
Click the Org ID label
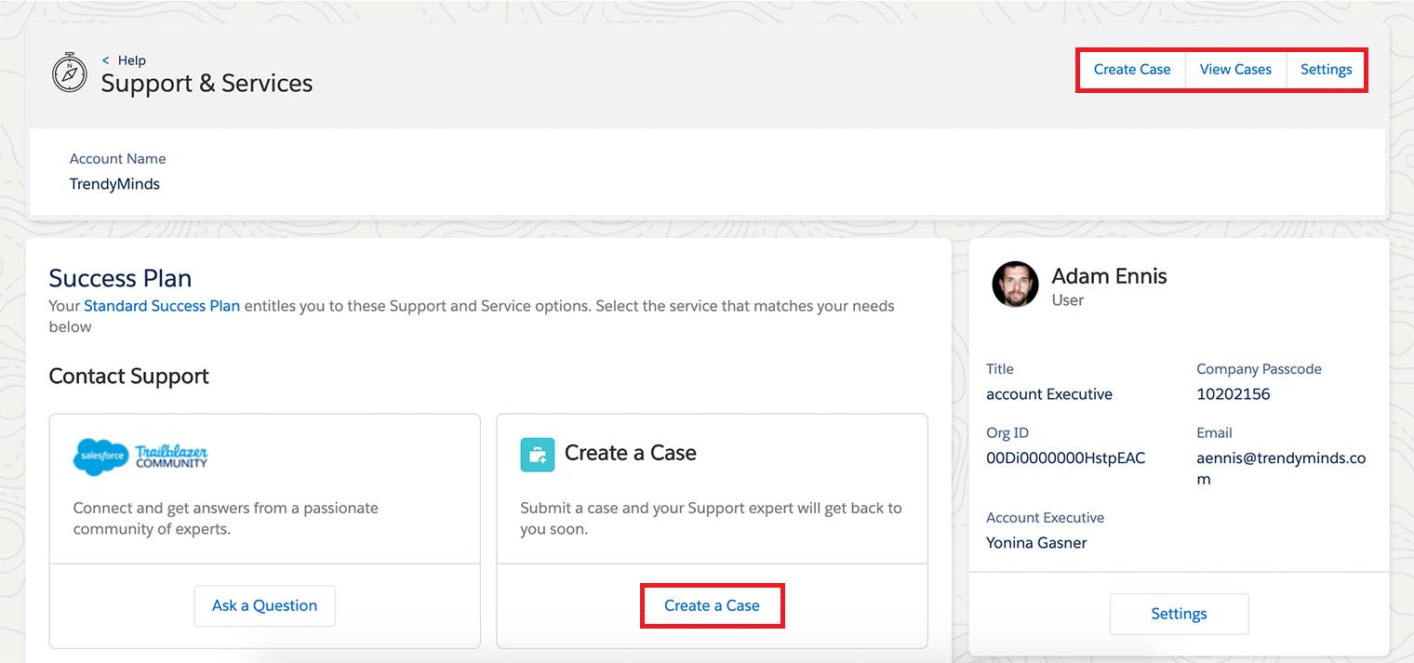pyautogui.click(x=1007, y=432)
